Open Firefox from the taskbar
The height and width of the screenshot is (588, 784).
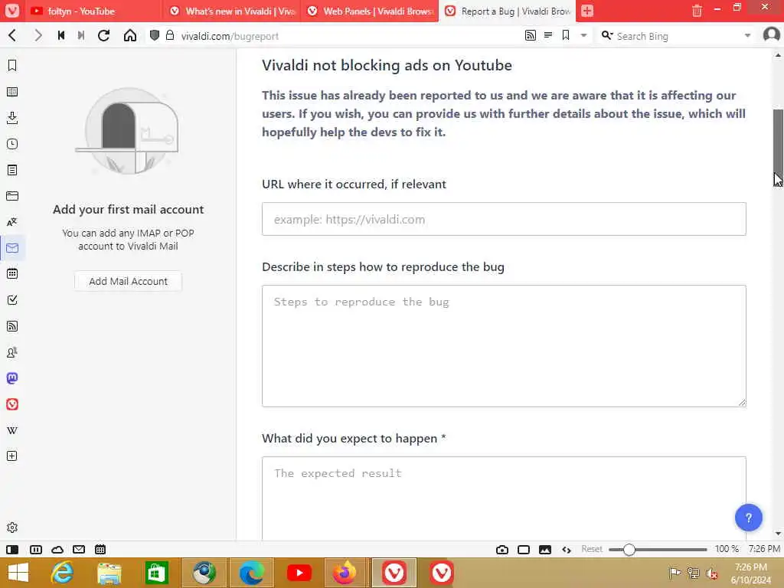coord(345,573)
